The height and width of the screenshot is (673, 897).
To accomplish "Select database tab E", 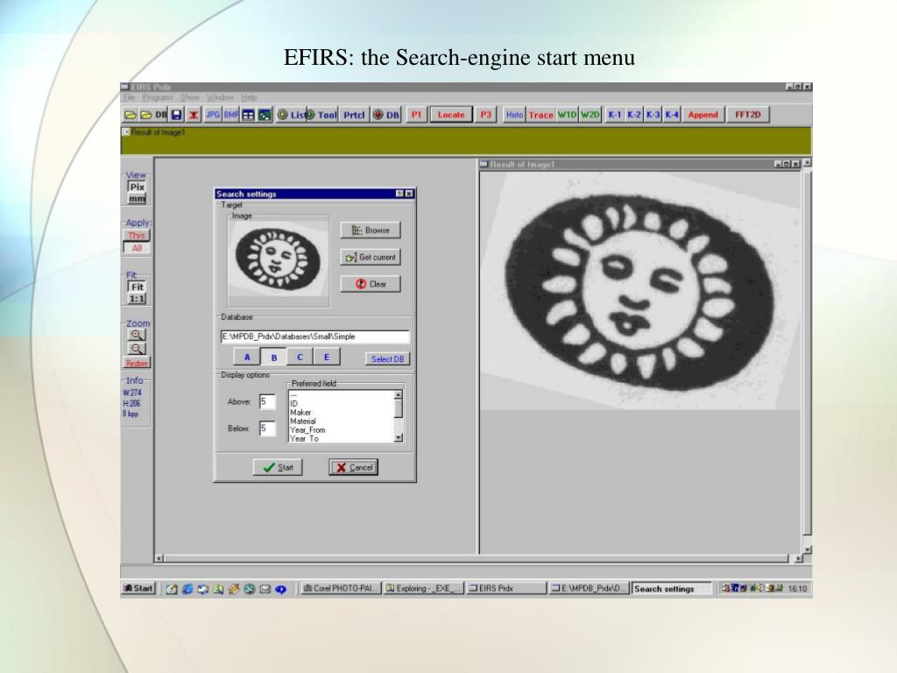I will (x=327, y=358).
